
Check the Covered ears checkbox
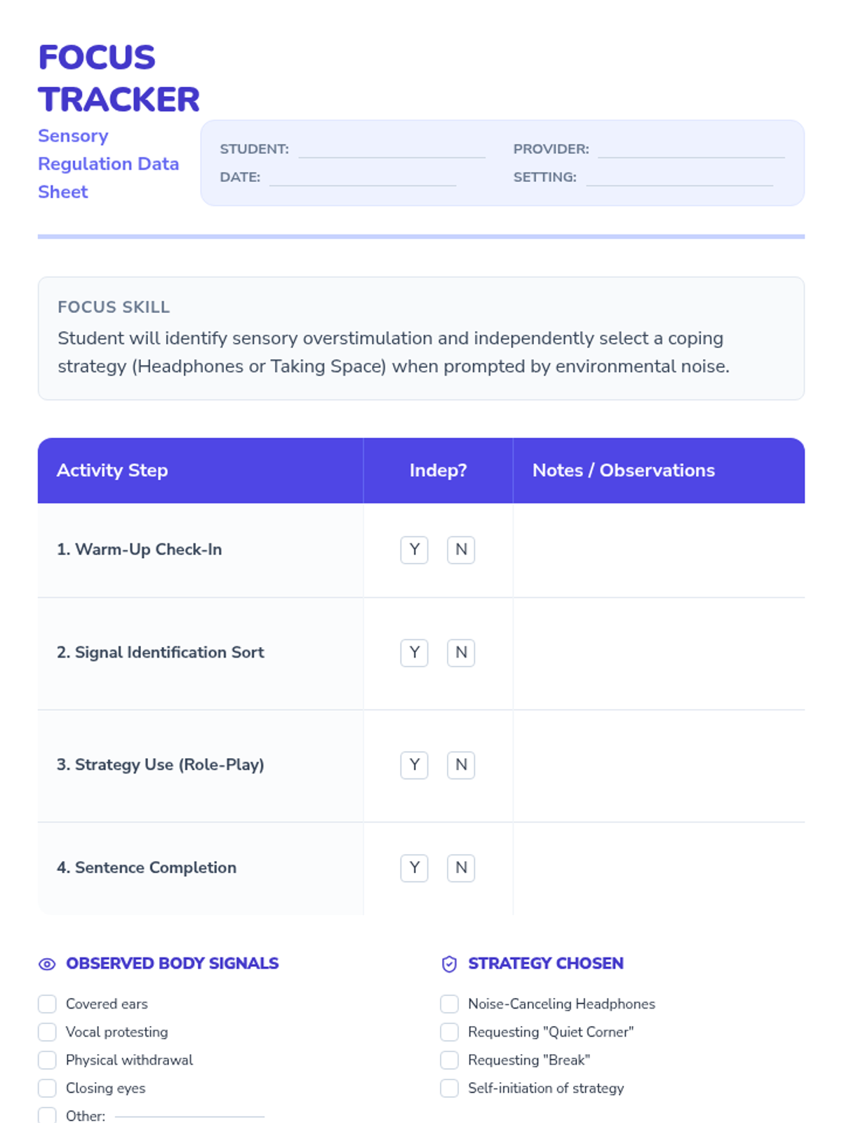coord(47,1004)
